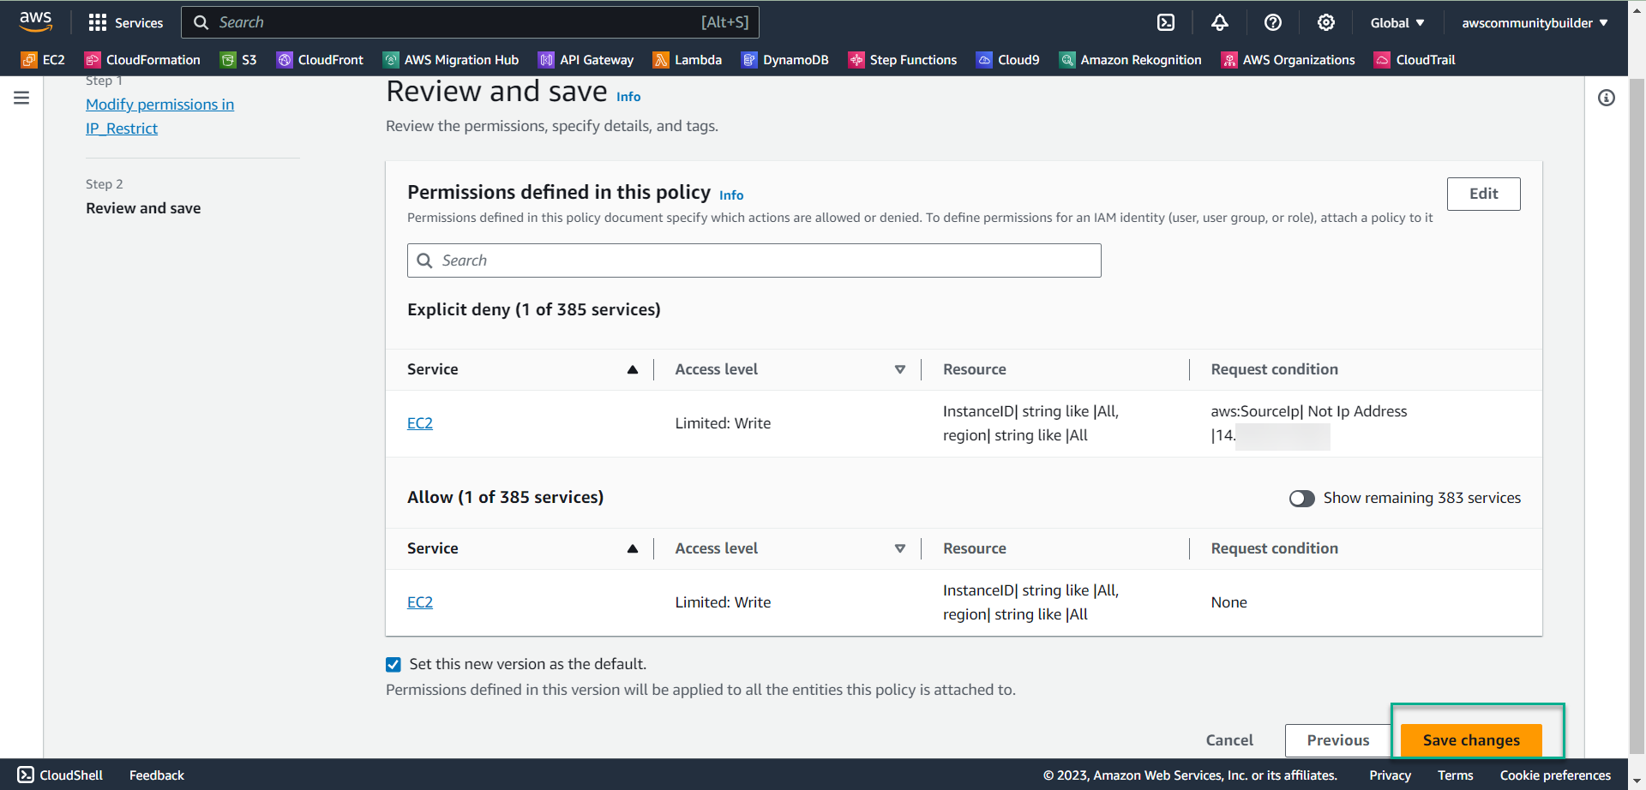Open AWS Organizations favorite shortcut

[x=1289, y=60]
